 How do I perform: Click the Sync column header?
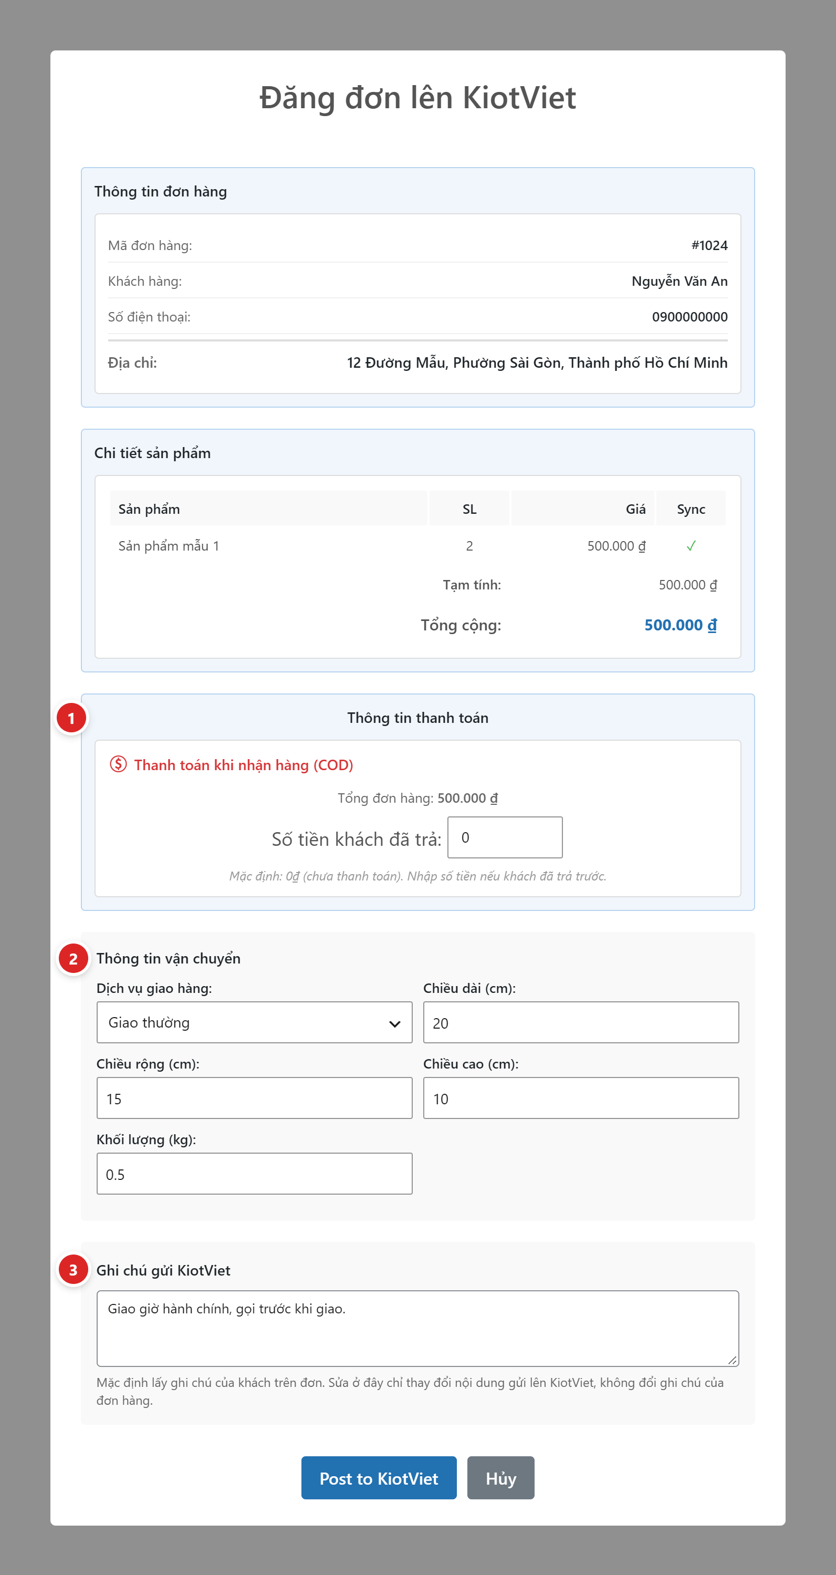(x=691, y=509)
